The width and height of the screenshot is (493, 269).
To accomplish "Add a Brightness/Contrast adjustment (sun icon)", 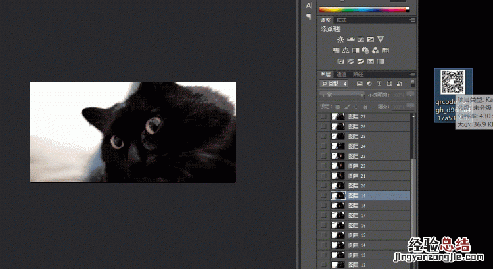I will pos(340,39).
